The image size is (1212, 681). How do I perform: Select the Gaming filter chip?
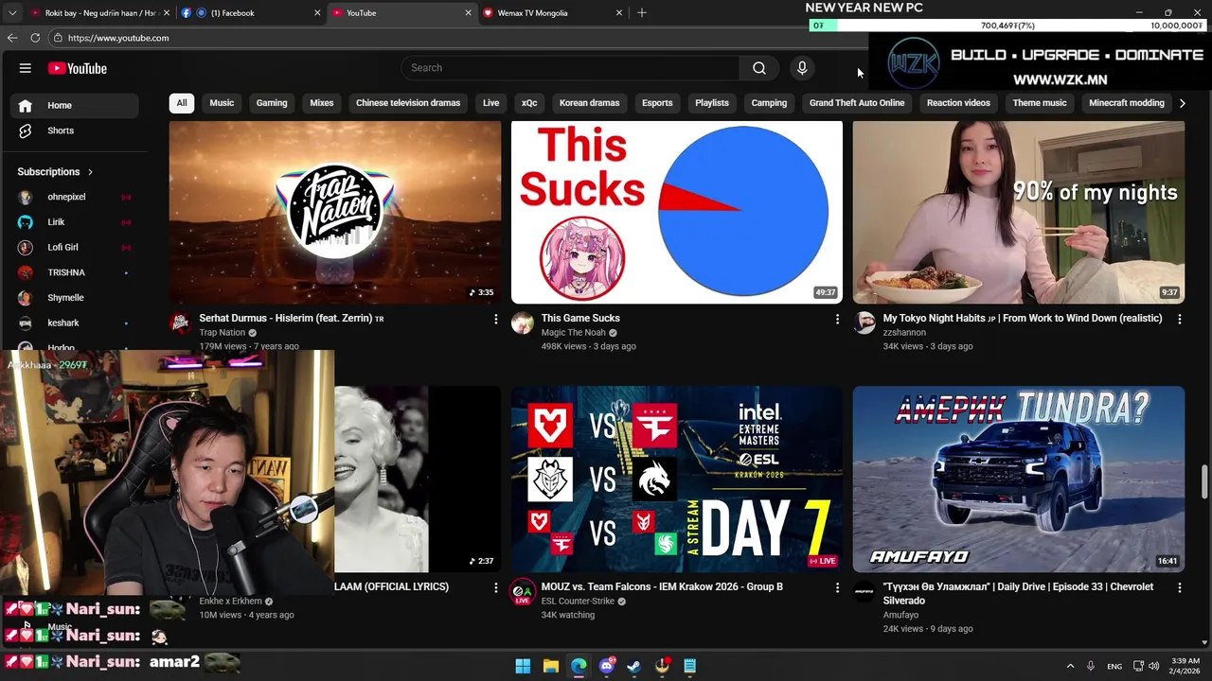pyautogui.click(x=272, y=103)
